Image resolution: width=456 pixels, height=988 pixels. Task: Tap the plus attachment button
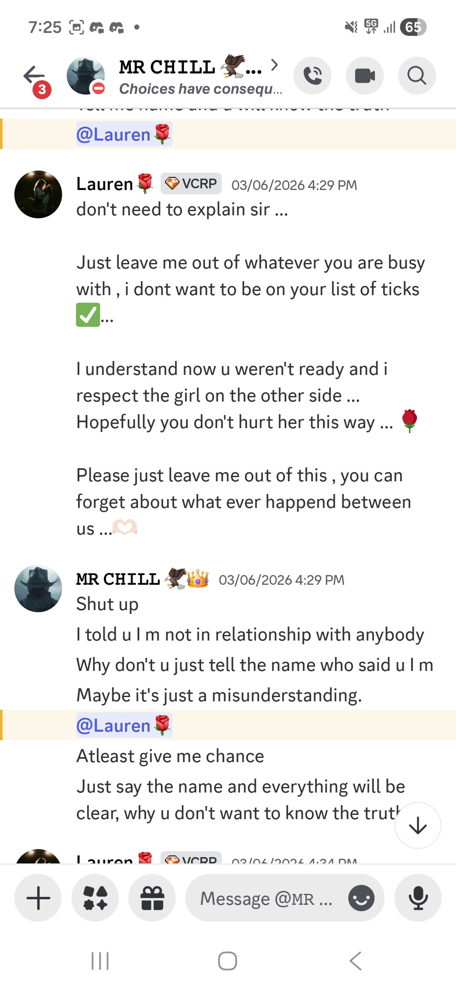[x=38, y=898]
